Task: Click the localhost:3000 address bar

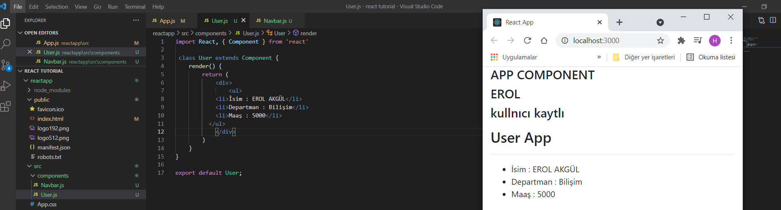Action: pyautogui.click(x=607, y=40)
